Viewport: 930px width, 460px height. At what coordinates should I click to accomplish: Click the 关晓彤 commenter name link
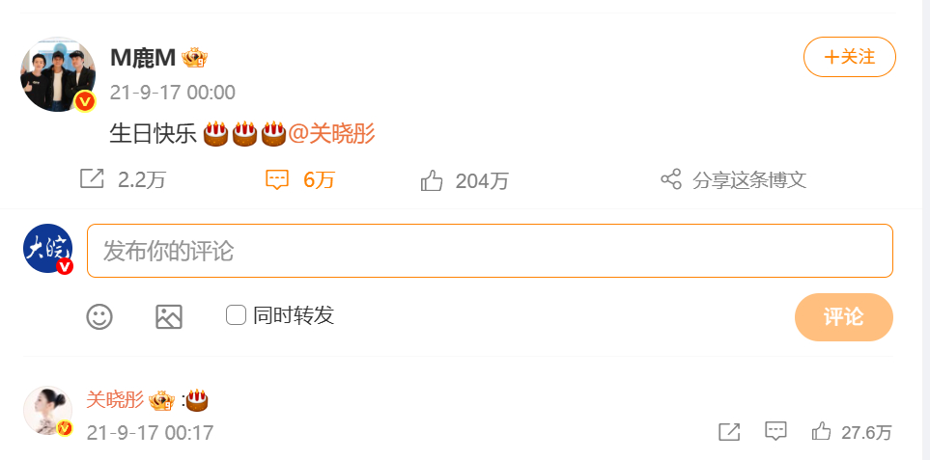pos(115,400)
